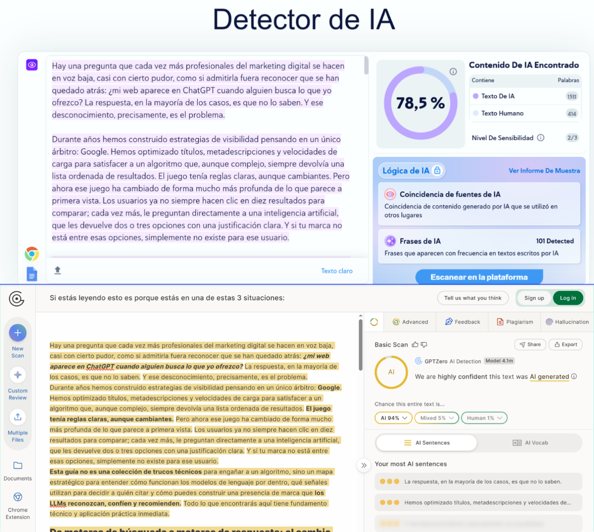Click the Frases de IA purple icon
The image size is (594, 532).
pos(390,241)
